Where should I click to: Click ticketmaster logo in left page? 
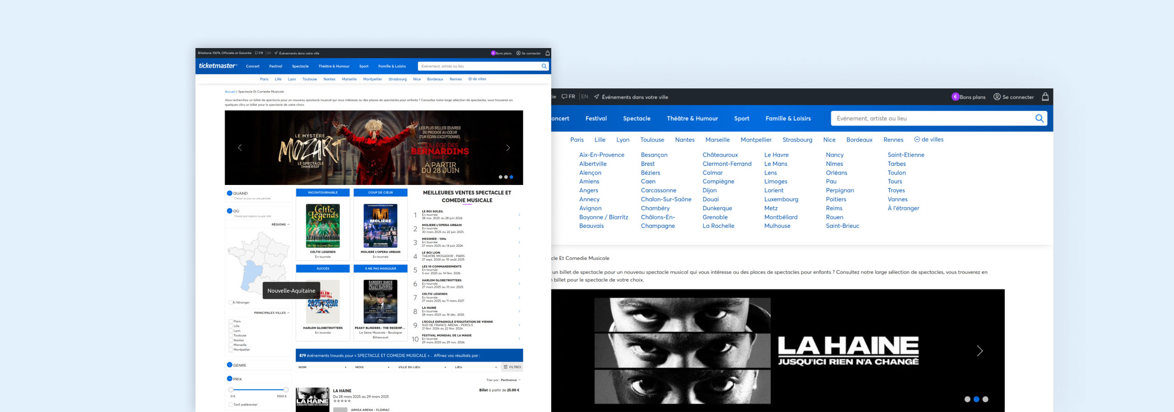click(x=218, y=66)
